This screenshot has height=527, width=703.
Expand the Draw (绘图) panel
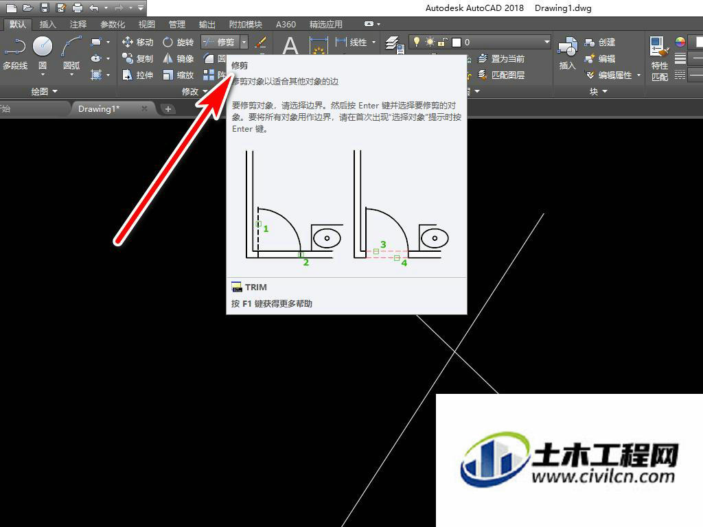point(45,91)
